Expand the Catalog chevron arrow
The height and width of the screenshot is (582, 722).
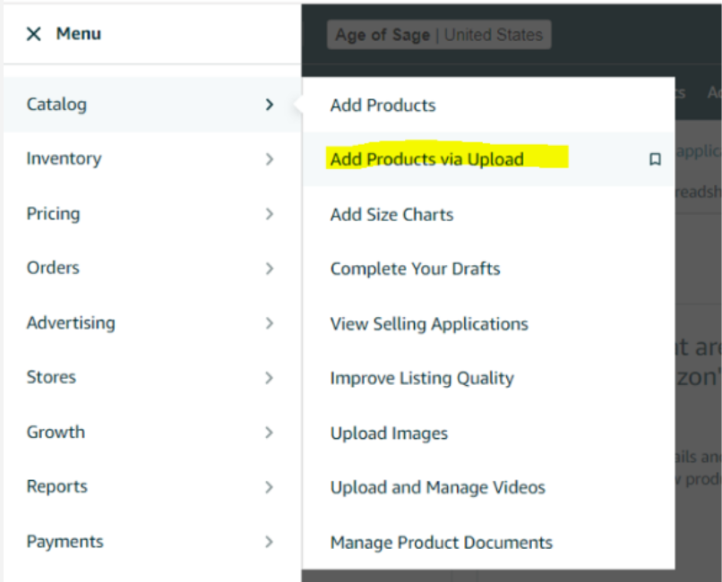(x=269, y=105)
